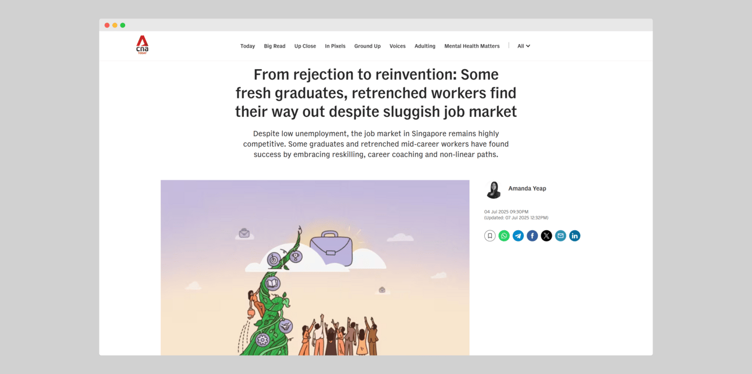Viewport: 752px width, 374px height.
Task: Click the beanstalk article illustration
Action: tap(315, 268)
